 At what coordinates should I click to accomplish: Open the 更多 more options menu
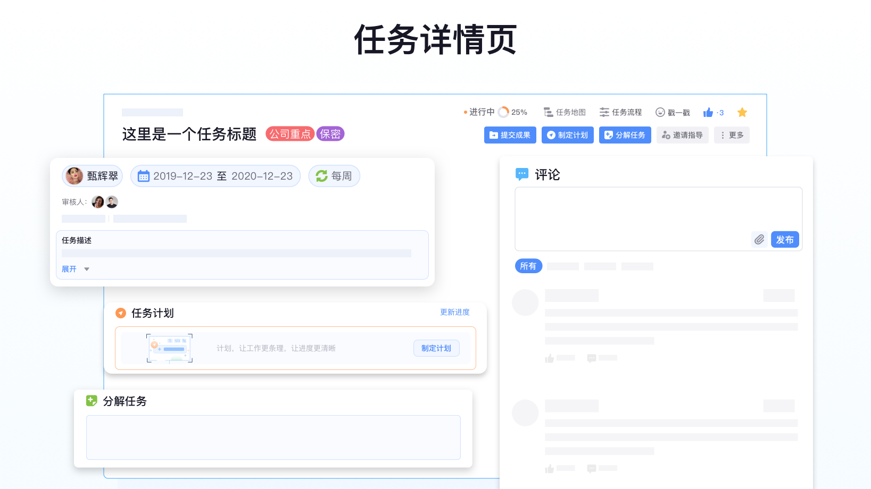tap(732, 135)
